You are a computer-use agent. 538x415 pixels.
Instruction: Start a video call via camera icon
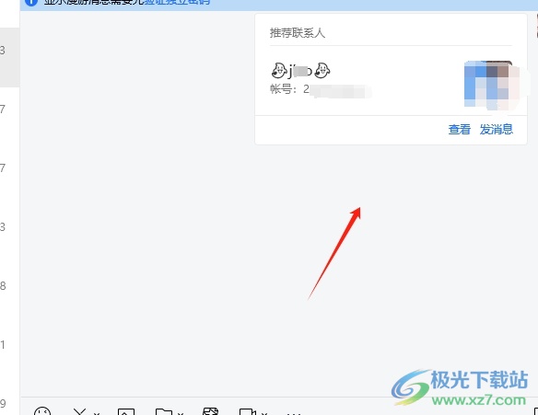[x=248, y=411]
